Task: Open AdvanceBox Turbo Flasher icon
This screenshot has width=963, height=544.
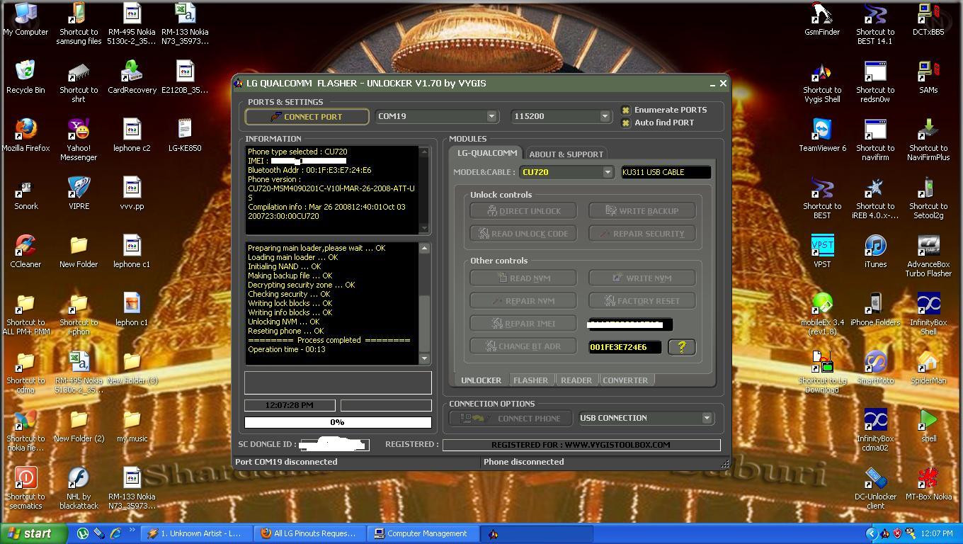Action: tap(928, 256)
